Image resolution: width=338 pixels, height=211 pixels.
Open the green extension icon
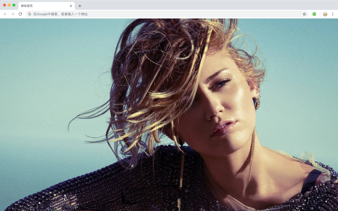coord(314,14)
